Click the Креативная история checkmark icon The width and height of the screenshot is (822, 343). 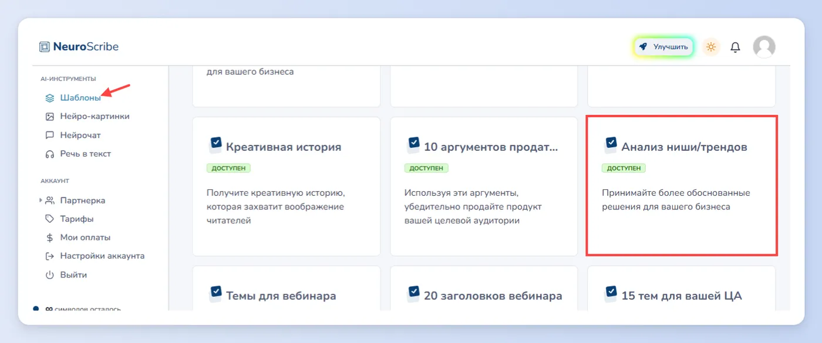[215, 145]
